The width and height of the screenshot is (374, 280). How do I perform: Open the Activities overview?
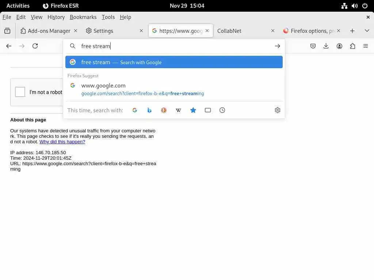tap(18, 6)
